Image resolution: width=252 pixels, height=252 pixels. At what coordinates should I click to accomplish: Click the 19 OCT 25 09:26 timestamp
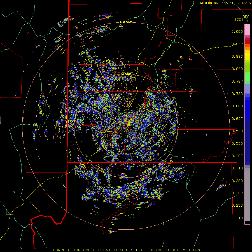point(183,250)
